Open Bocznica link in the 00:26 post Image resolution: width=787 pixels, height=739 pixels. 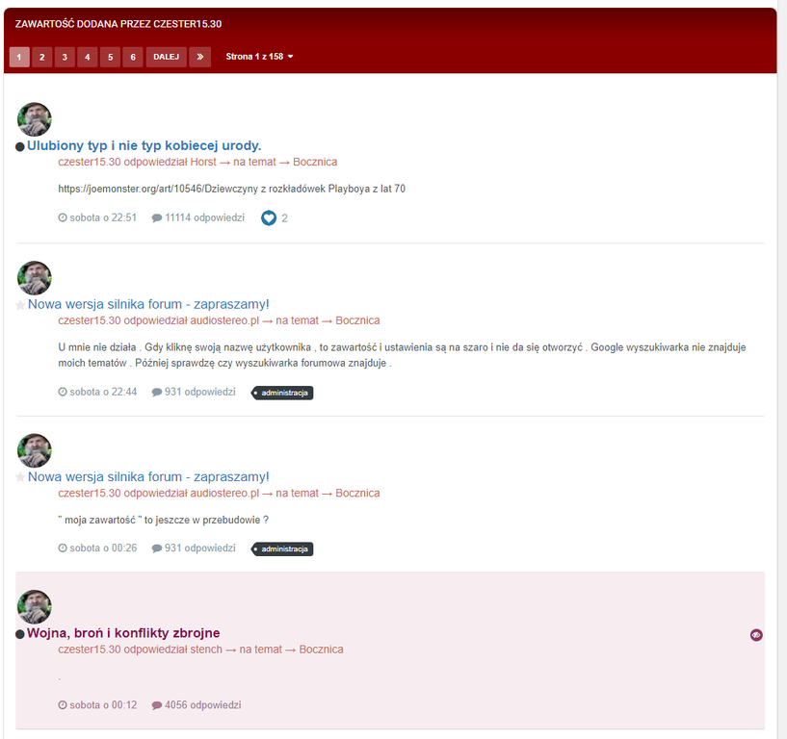pos(358,494)
